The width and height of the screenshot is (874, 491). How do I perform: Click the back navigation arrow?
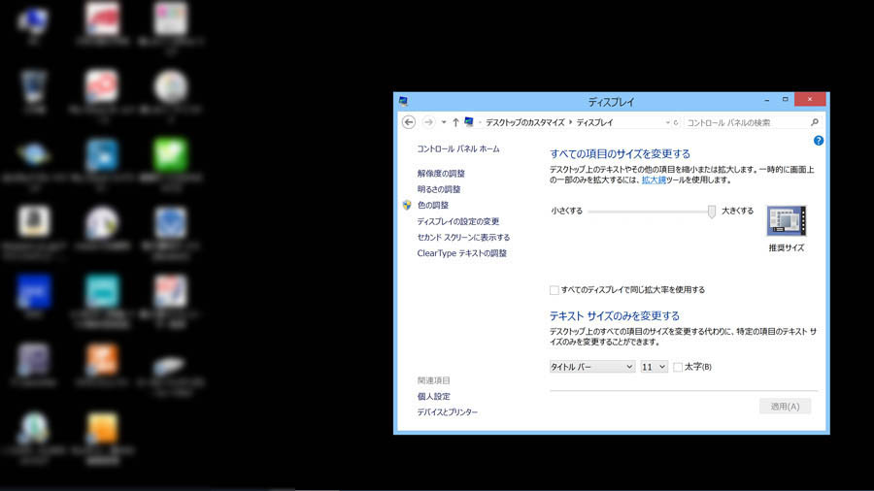(x=409, y=122)
